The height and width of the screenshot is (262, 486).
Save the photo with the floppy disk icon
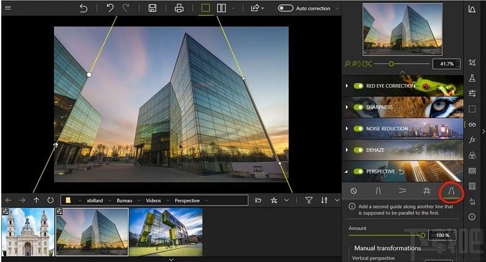pyautogui.click(x=152, y=8)
